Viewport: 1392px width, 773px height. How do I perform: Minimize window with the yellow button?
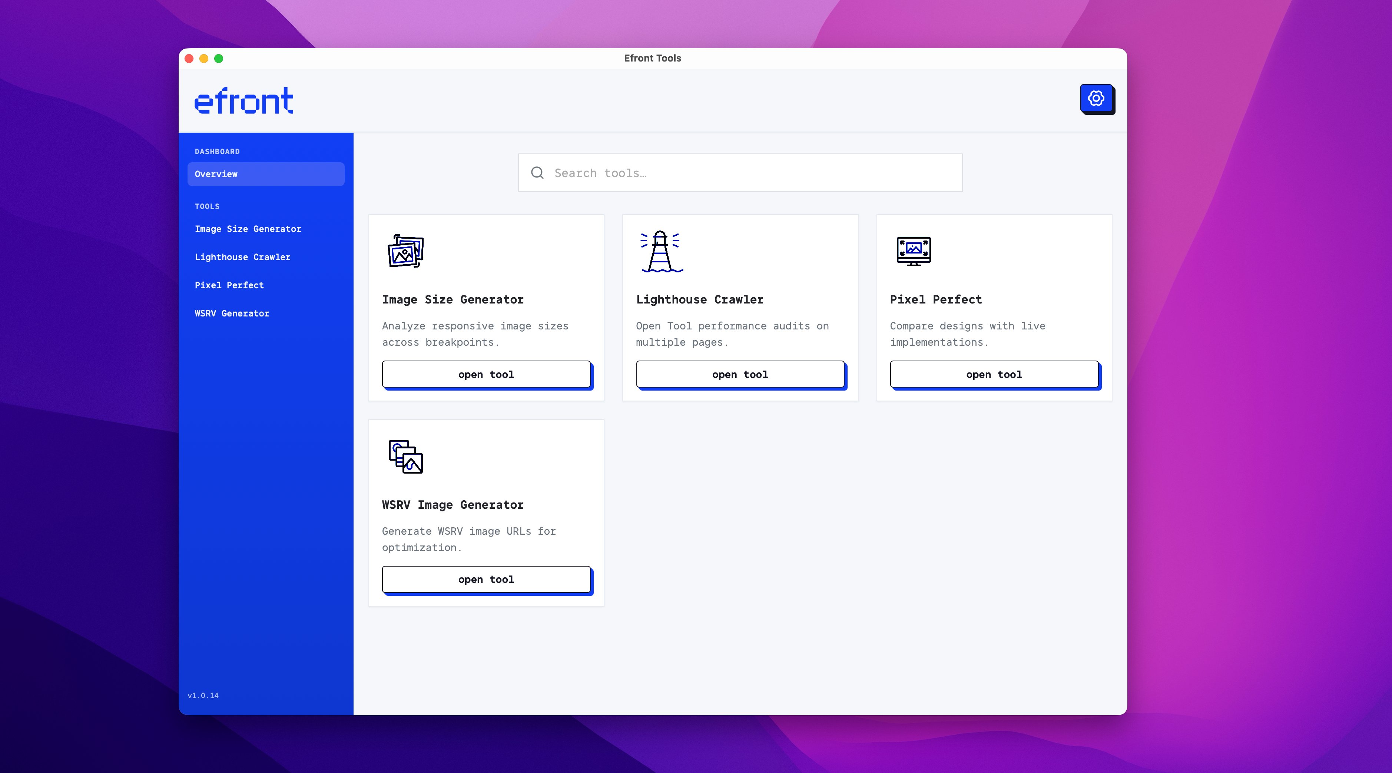[x=204, y=58]
